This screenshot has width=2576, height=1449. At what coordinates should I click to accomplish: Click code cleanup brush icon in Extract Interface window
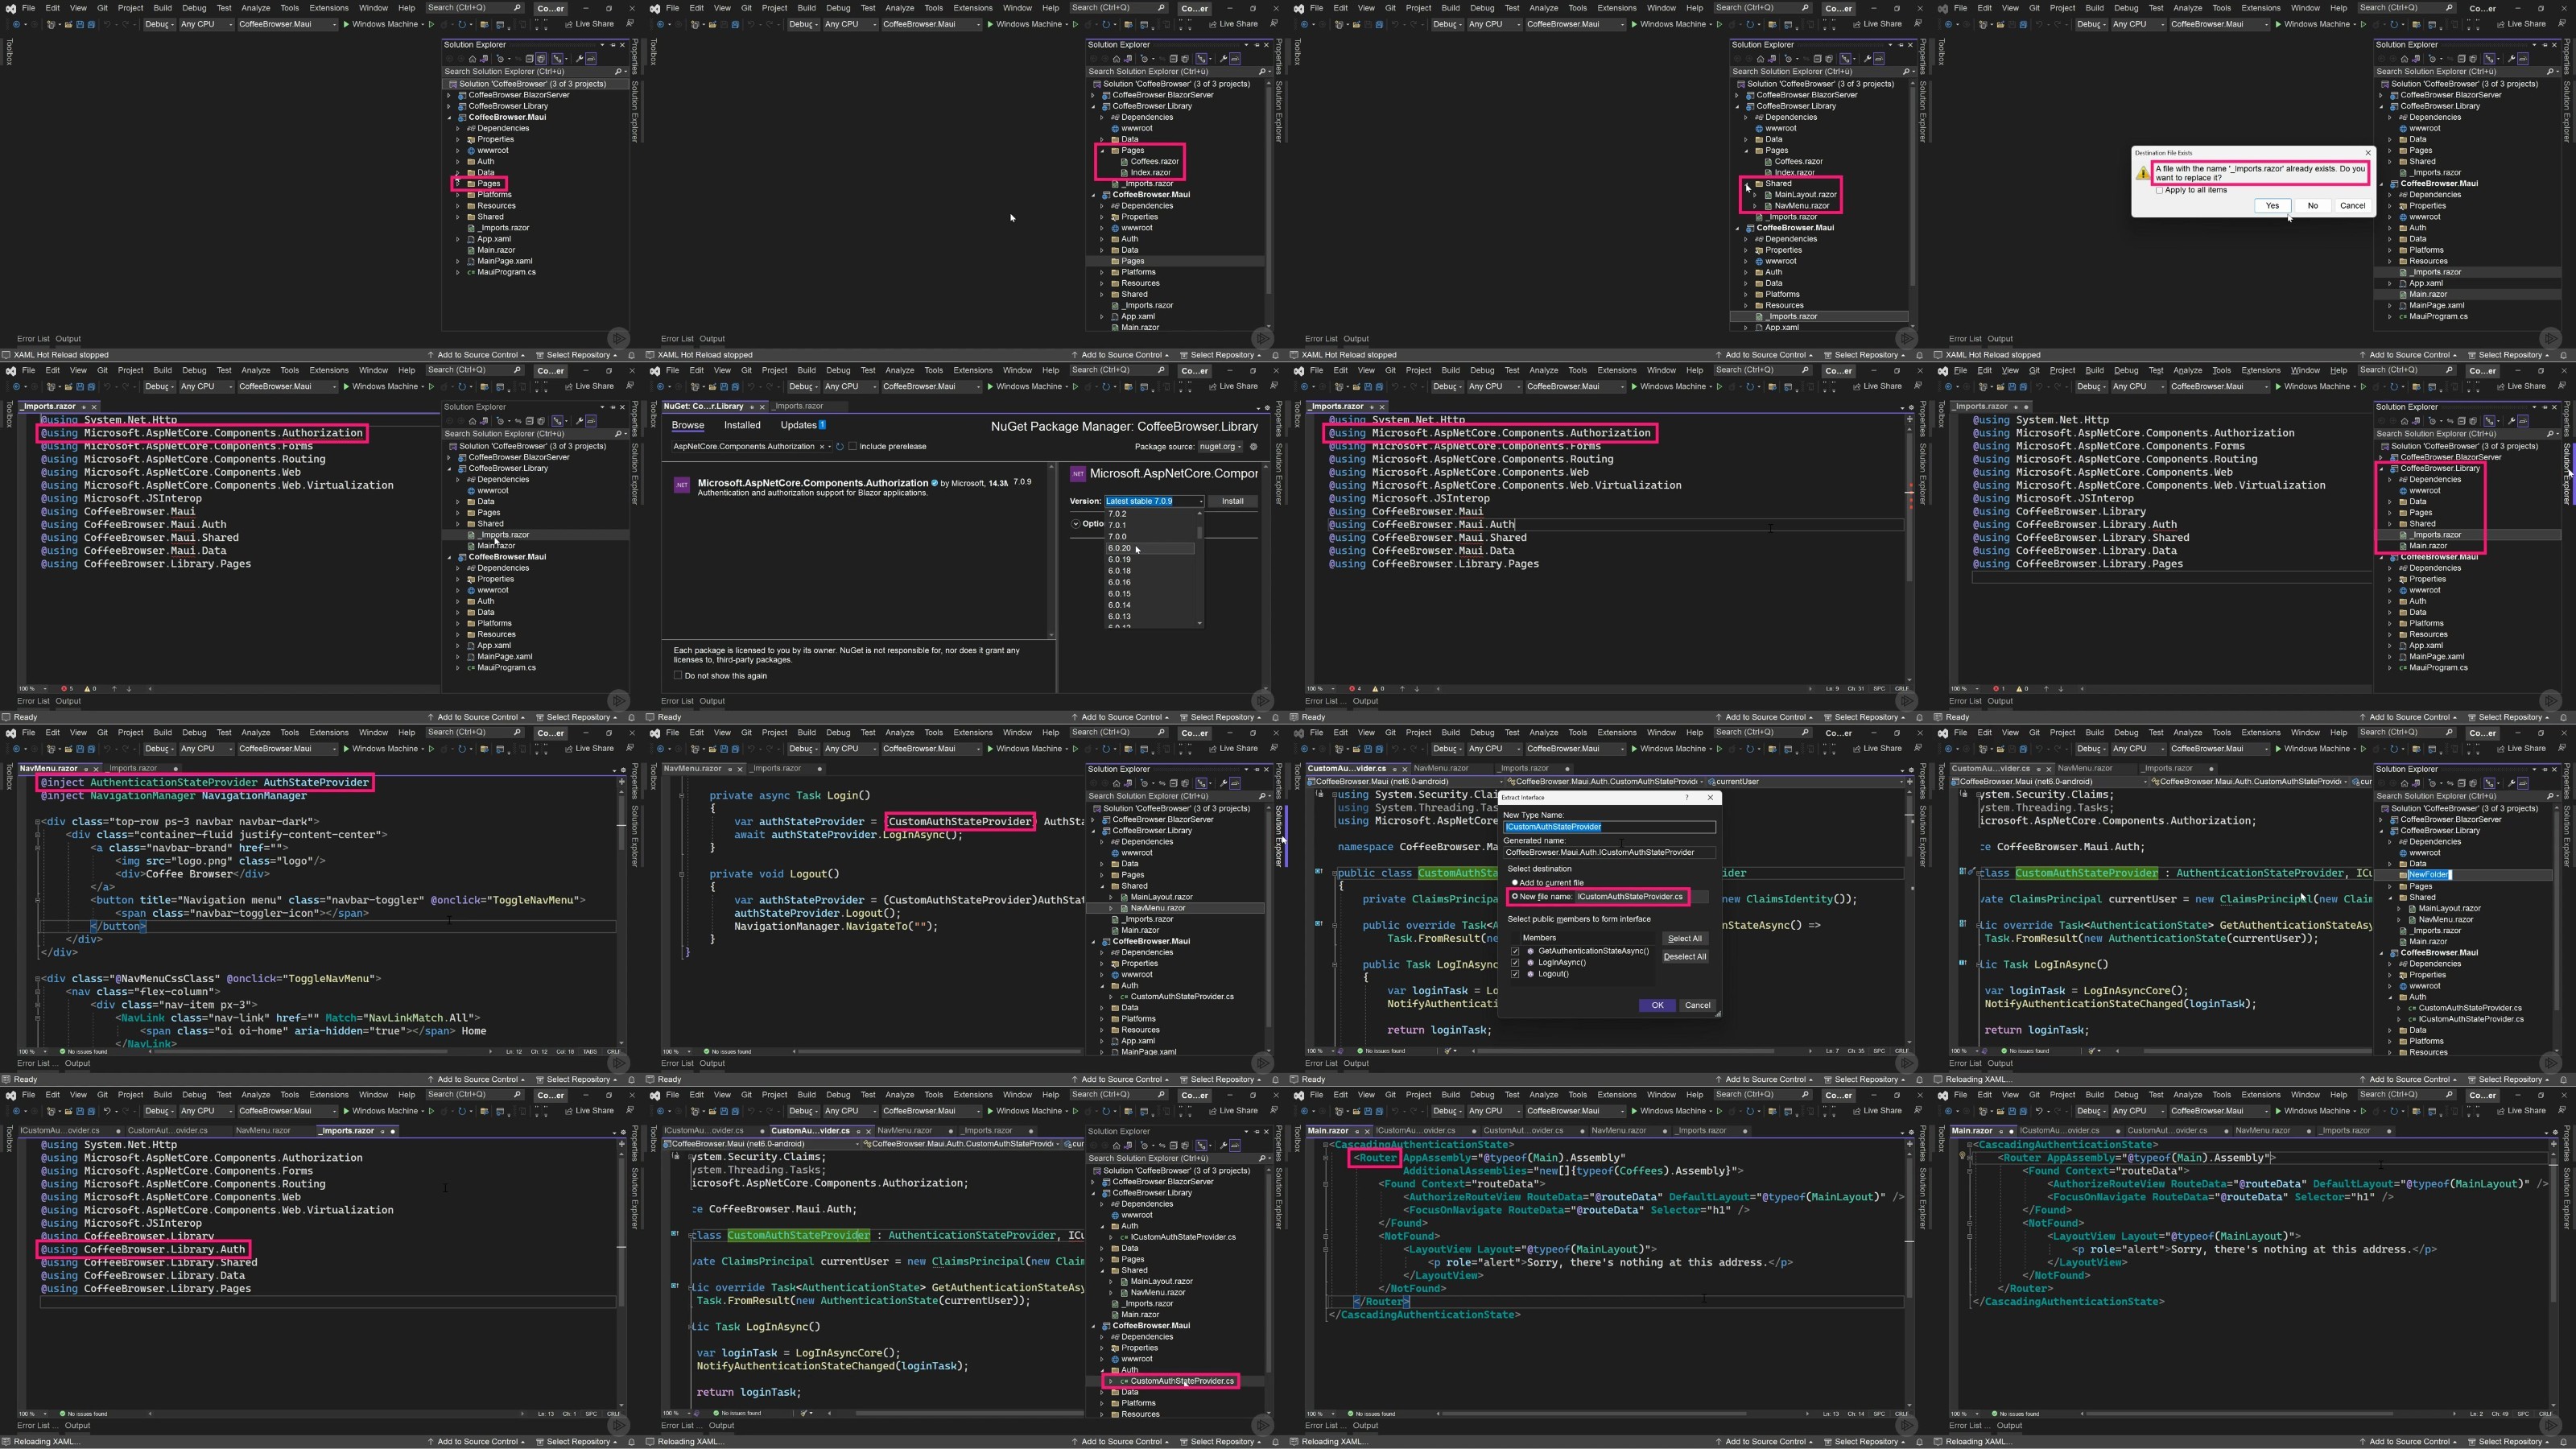tap(1448, 1052)
